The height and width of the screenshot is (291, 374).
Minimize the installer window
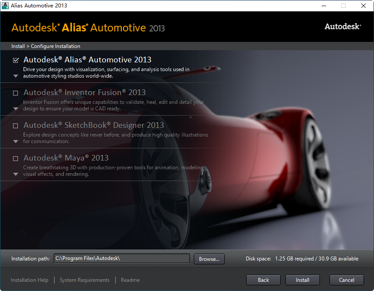click(324, 6)
